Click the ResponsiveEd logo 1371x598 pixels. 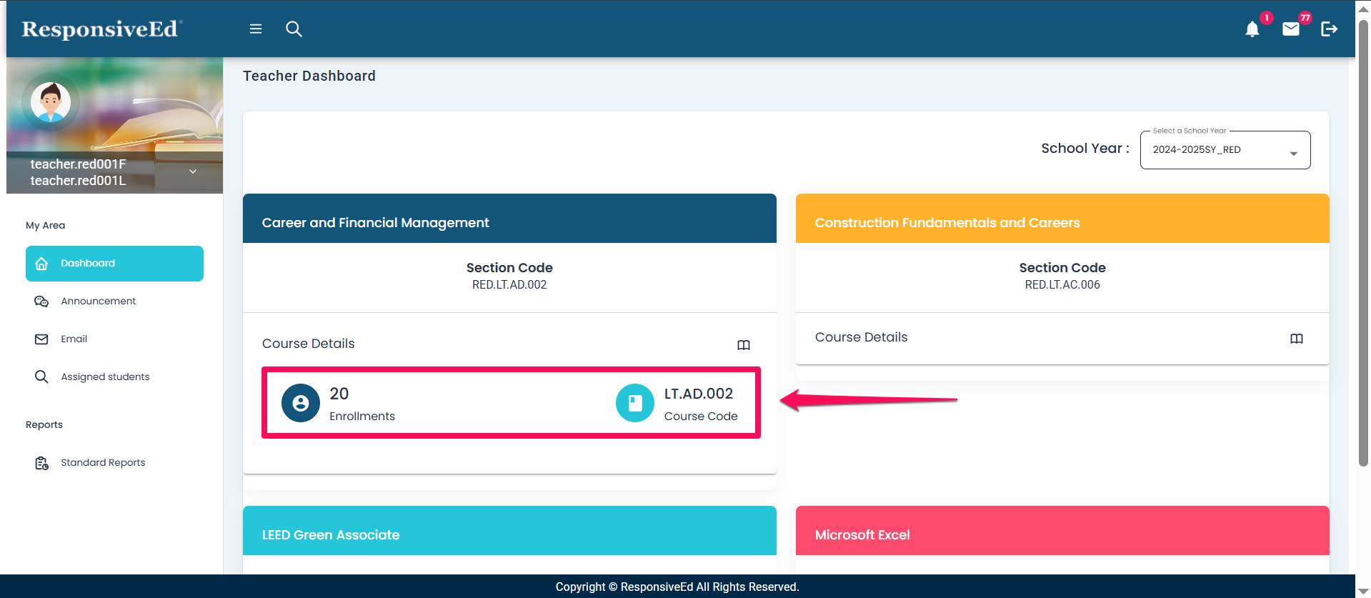point(101,29)
